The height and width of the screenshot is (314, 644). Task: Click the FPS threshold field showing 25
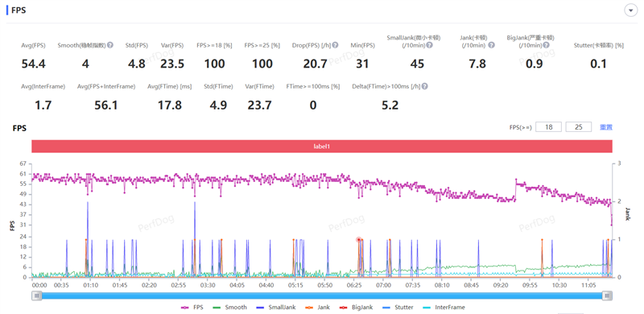click(579, 127)
